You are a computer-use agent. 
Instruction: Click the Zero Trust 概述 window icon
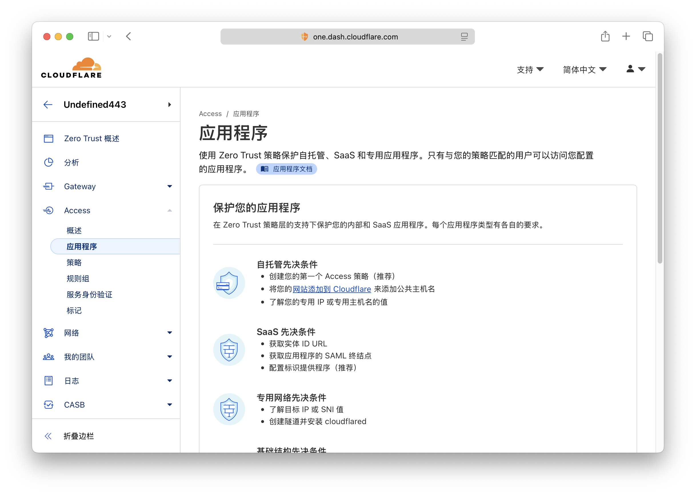(x=49, y=139)
